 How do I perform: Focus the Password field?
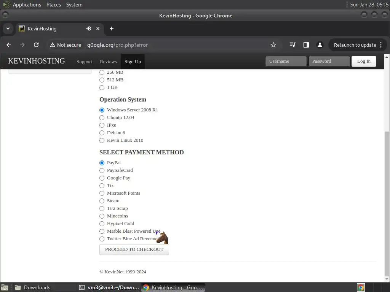329,61
